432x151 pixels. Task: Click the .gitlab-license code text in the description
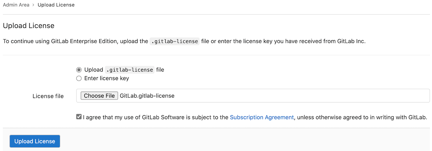click(175, 41)
